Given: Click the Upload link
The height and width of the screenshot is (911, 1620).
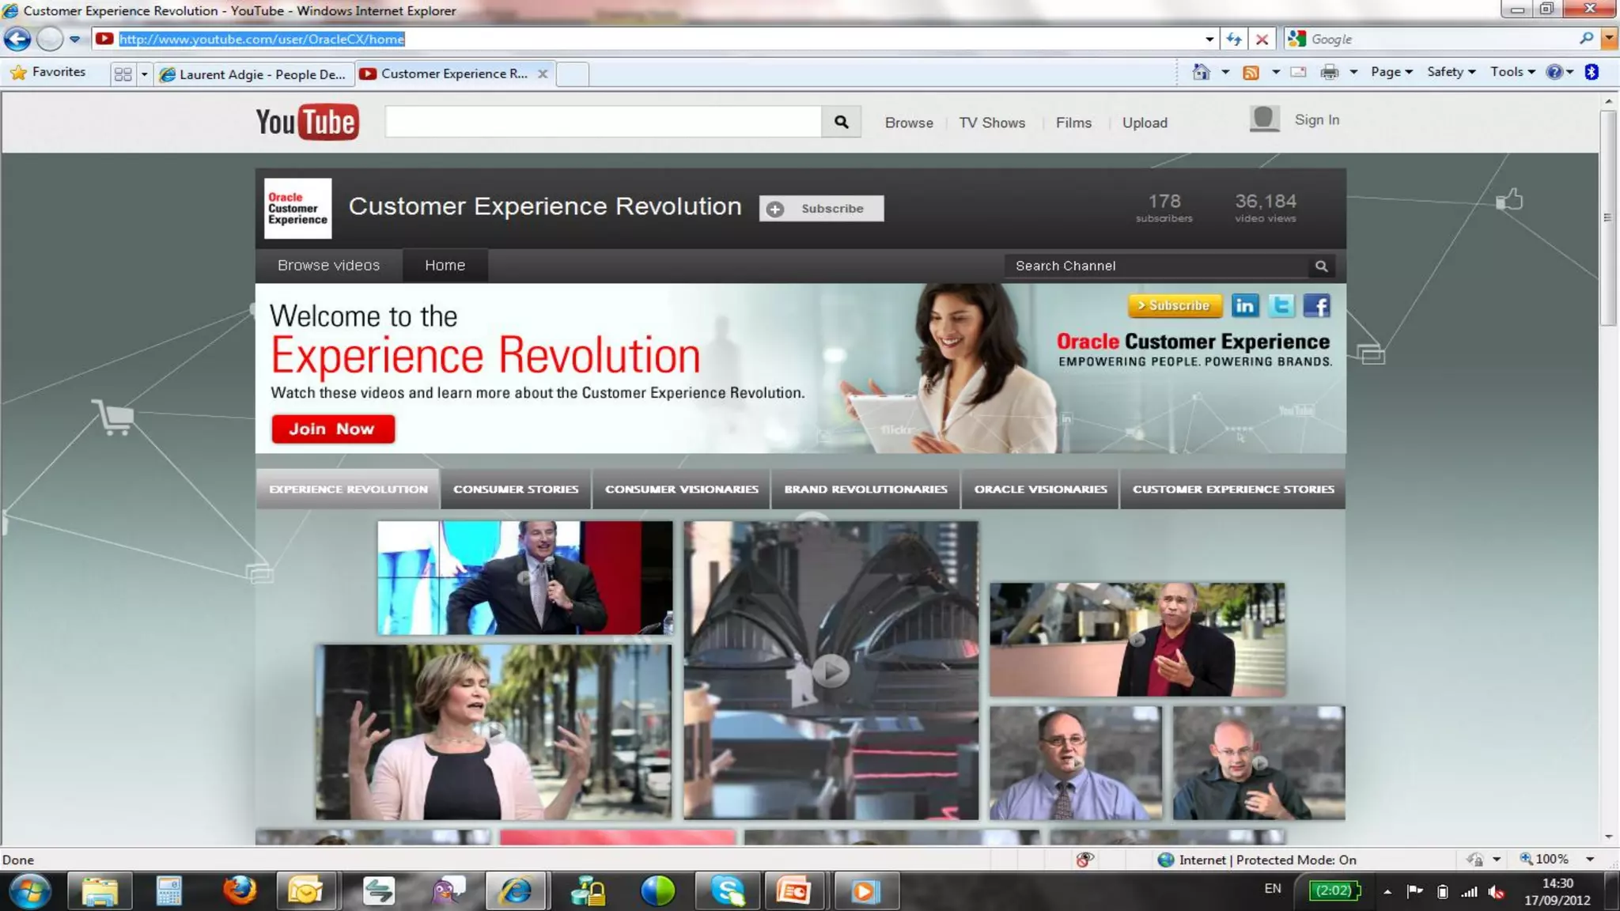Looking at the screenshot, I should (1145, 123).
